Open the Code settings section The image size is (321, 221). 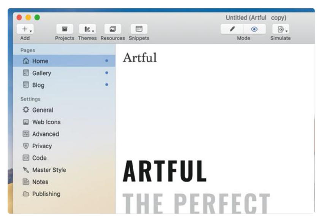(39, 158)
